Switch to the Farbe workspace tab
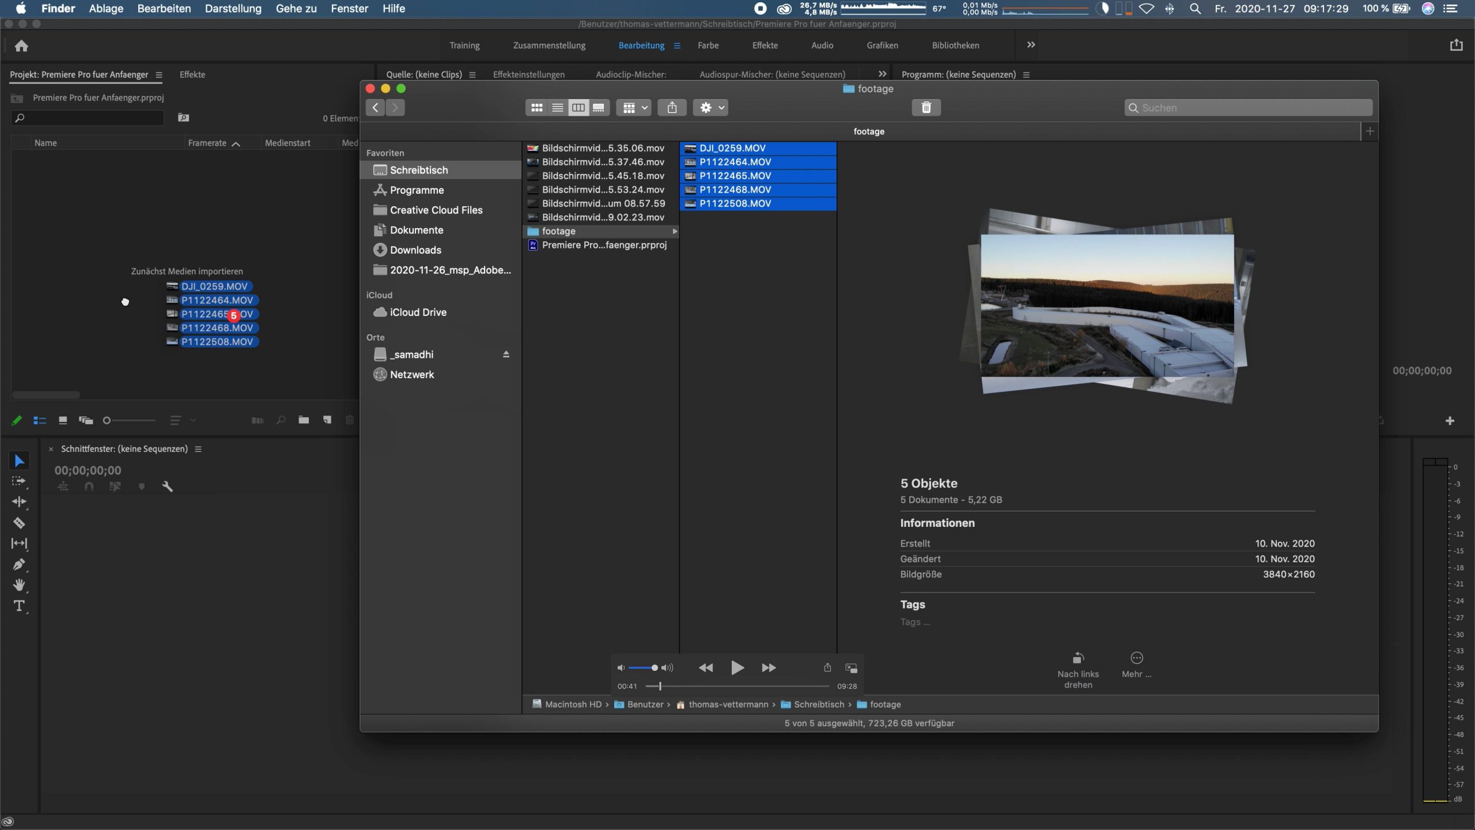The image size is (1475, 830). point(708,46)
